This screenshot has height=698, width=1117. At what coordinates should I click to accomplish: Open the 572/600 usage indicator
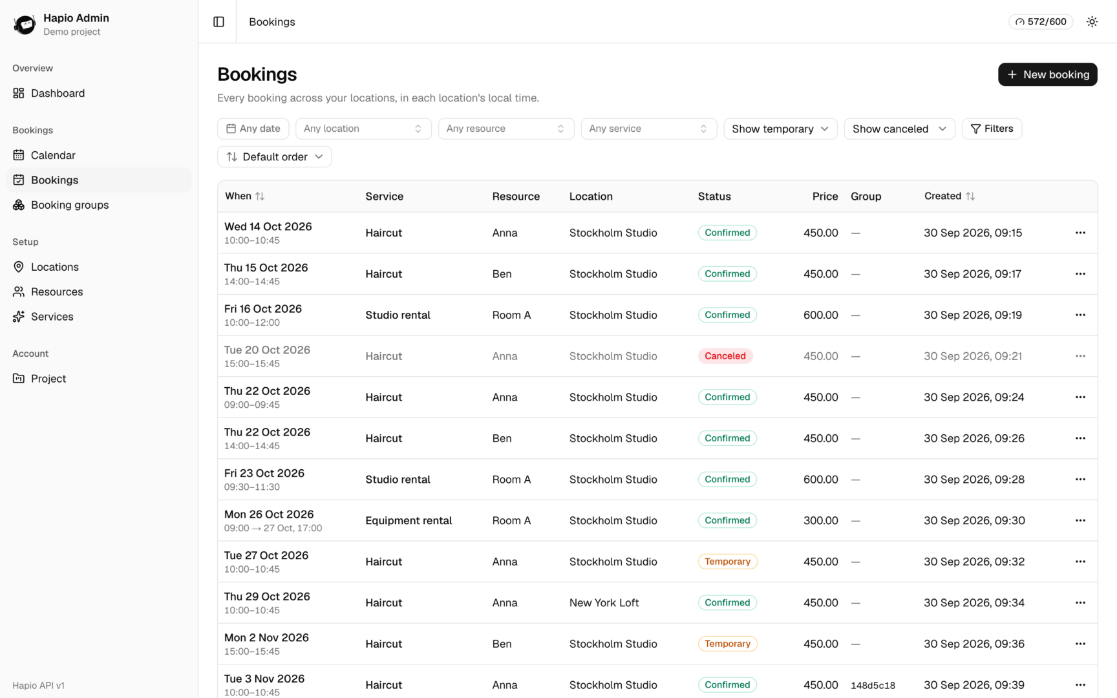pyautogui.click(x=1041, y=22)
